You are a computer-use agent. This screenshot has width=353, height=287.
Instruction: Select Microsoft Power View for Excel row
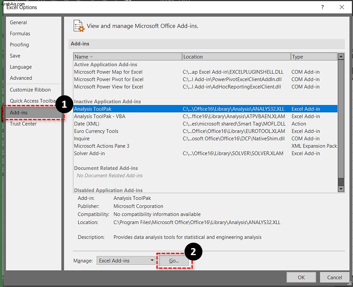point(205,87)
